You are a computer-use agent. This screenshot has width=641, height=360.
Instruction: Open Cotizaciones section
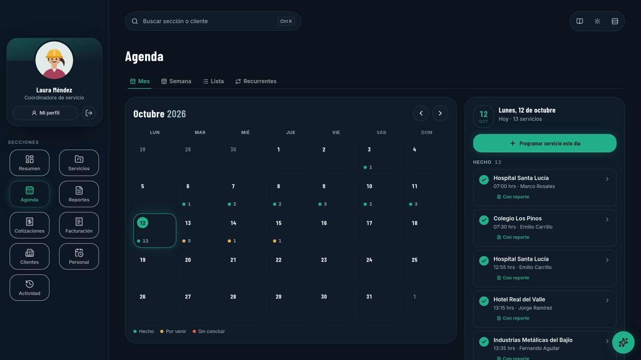[30, 225]
